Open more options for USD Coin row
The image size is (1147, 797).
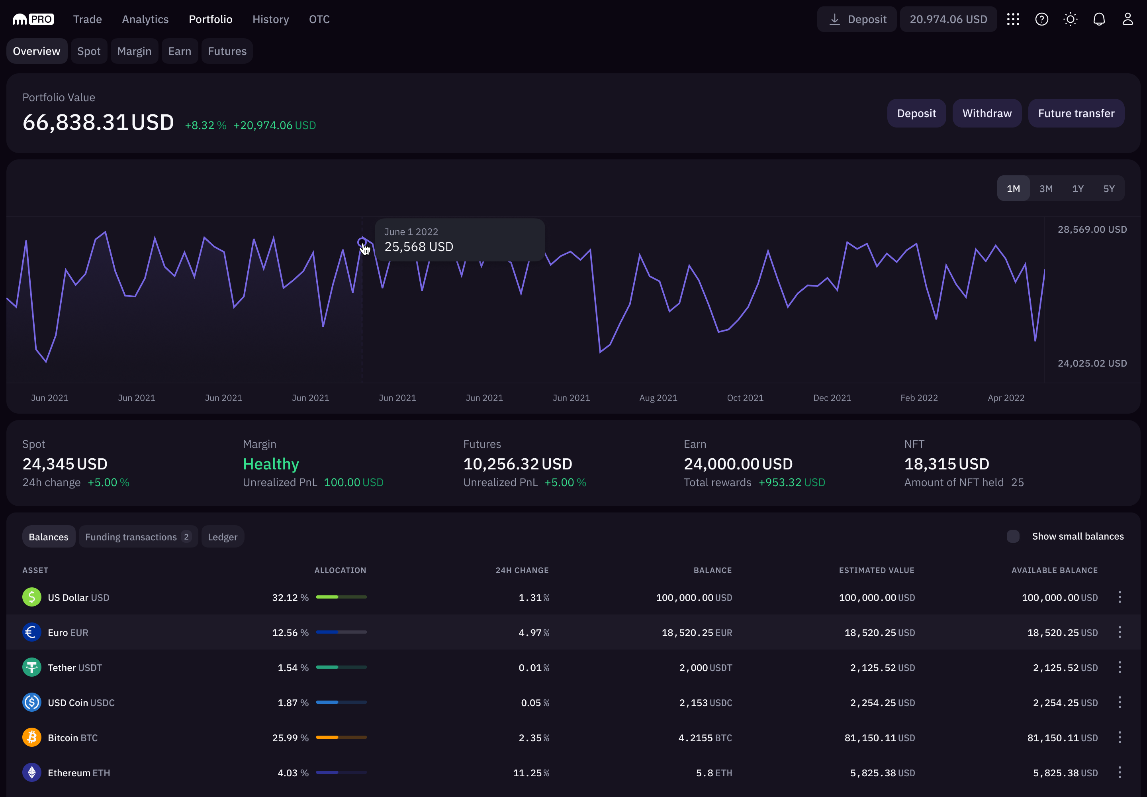pos(1120,702)
